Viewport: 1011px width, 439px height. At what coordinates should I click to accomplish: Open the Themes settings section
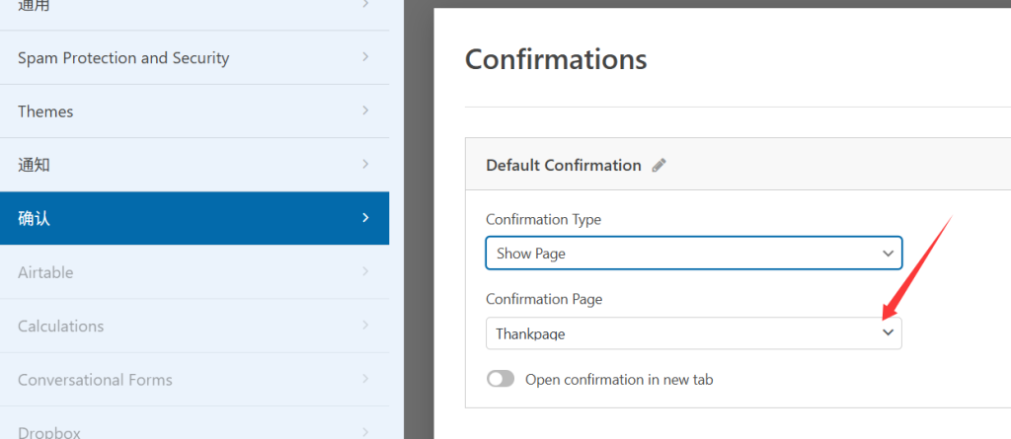click(x=45, y=111)
